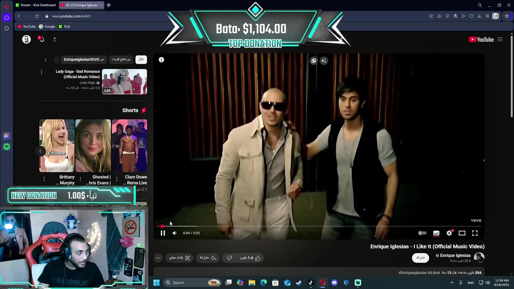514x289 pixels.
Task: Click the address bar URL
Action: click(x=71, y=16)
